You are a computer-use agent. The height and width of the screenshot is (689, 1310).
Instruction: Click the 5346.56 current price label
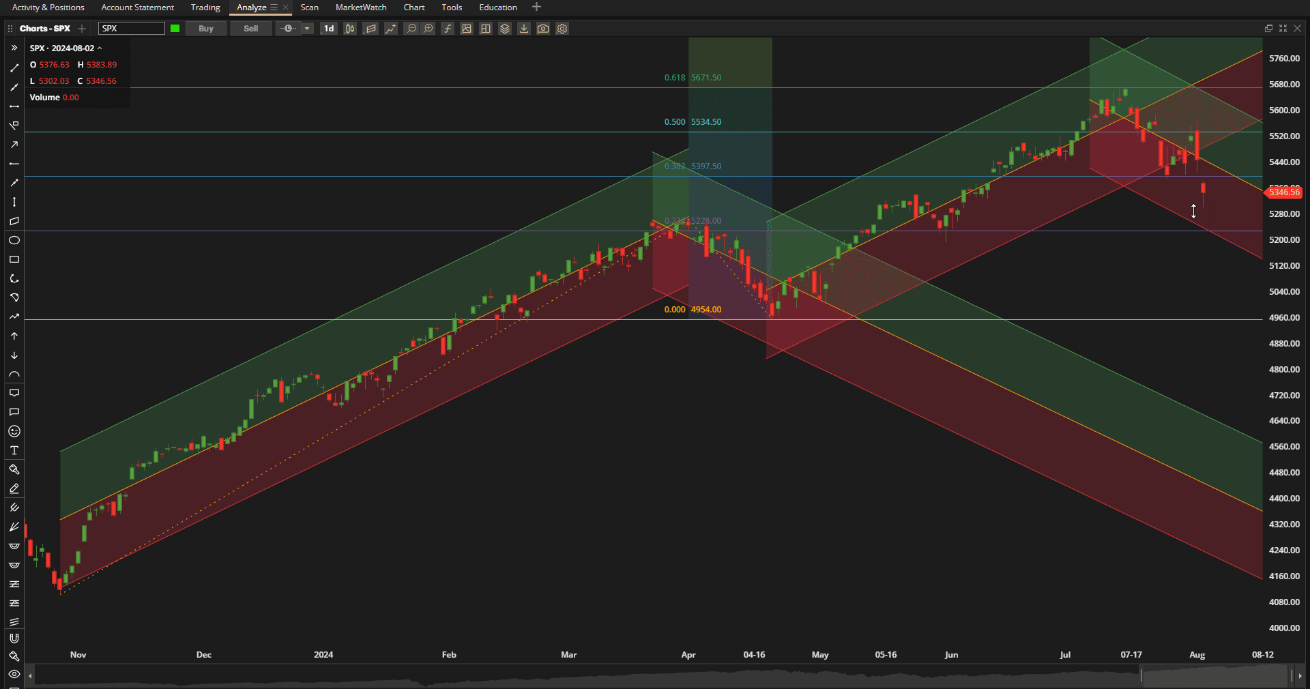[1284, 192]
